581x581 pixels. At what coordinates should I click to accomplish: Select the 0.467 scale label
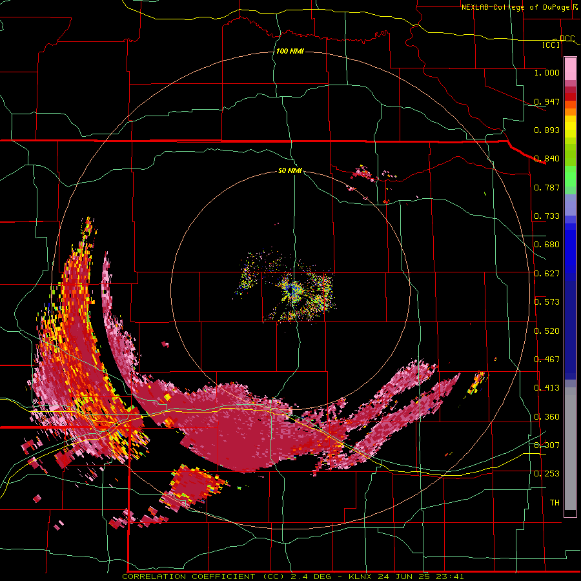point(547,360)
